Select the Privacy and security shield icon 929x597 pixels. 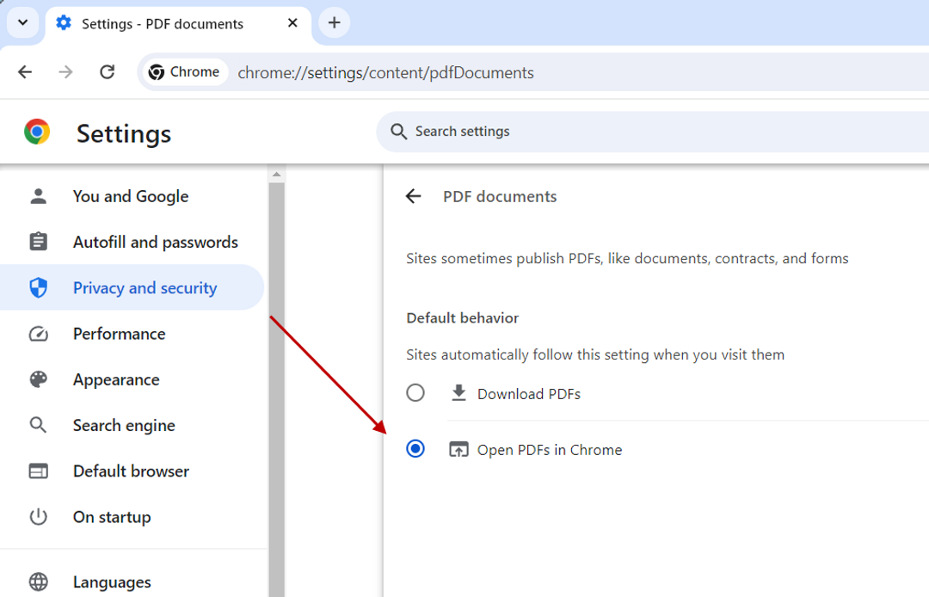click(x=39, y=288)
